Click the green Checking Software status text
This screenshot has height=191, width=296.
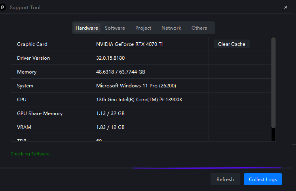click(x=32, y=154)
